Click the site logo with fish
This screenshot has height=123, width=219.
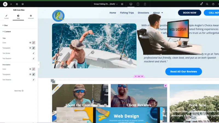(x=58, y=16)
